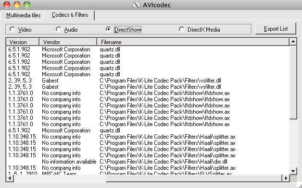Sort by the Filename column header

point(193,42)
